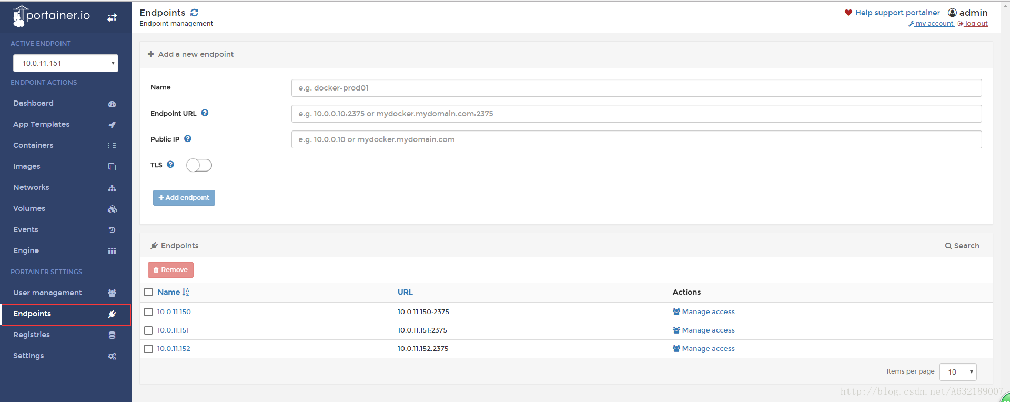Click the red heart support icon
The width and height of the screenshot is (1010, 402).
[x=848, y=13]
